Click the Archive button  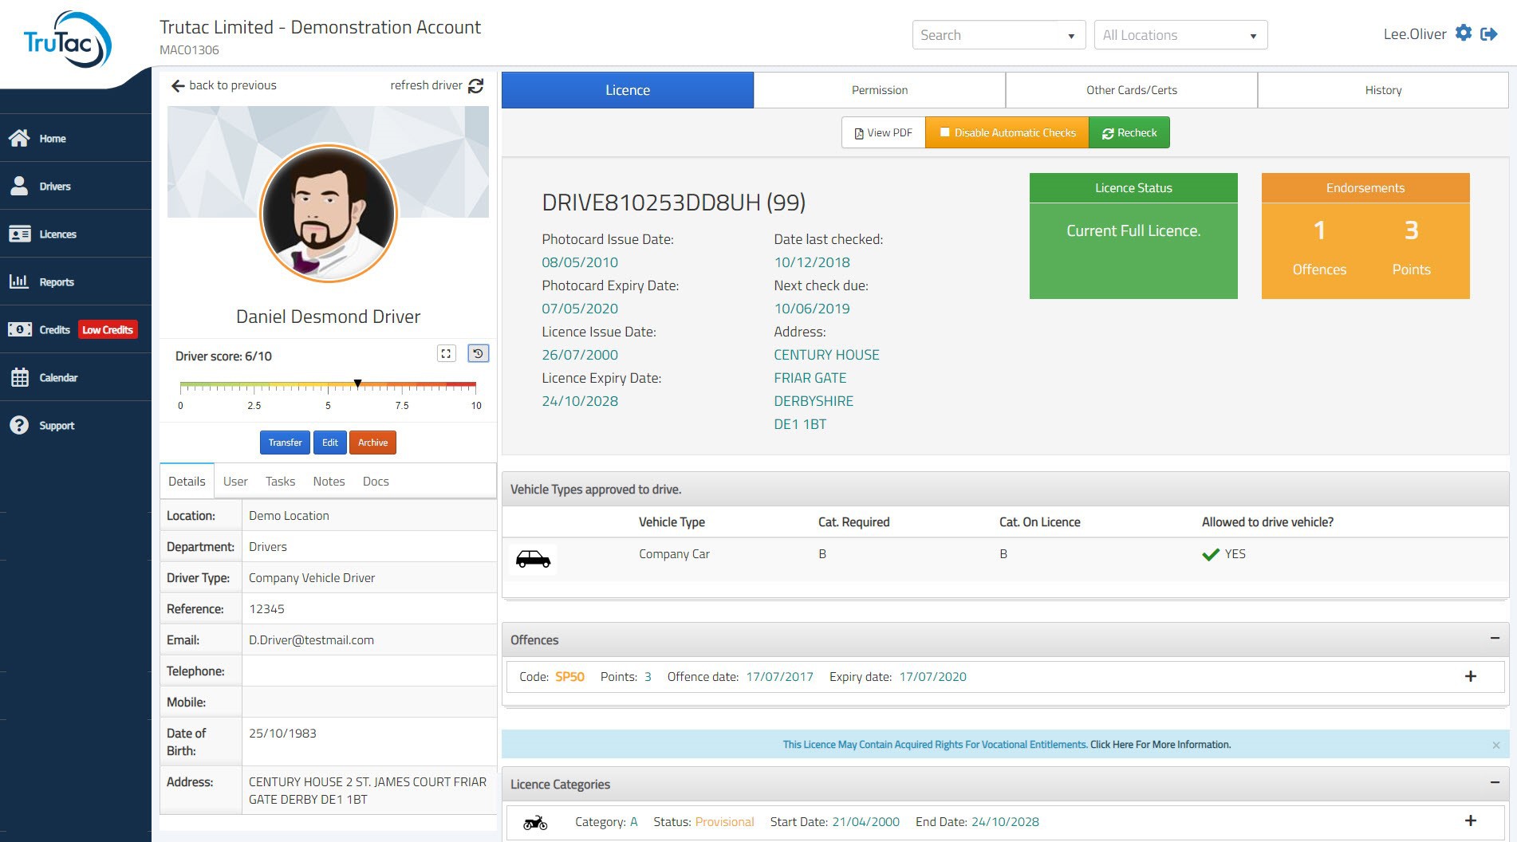(372, 443)
